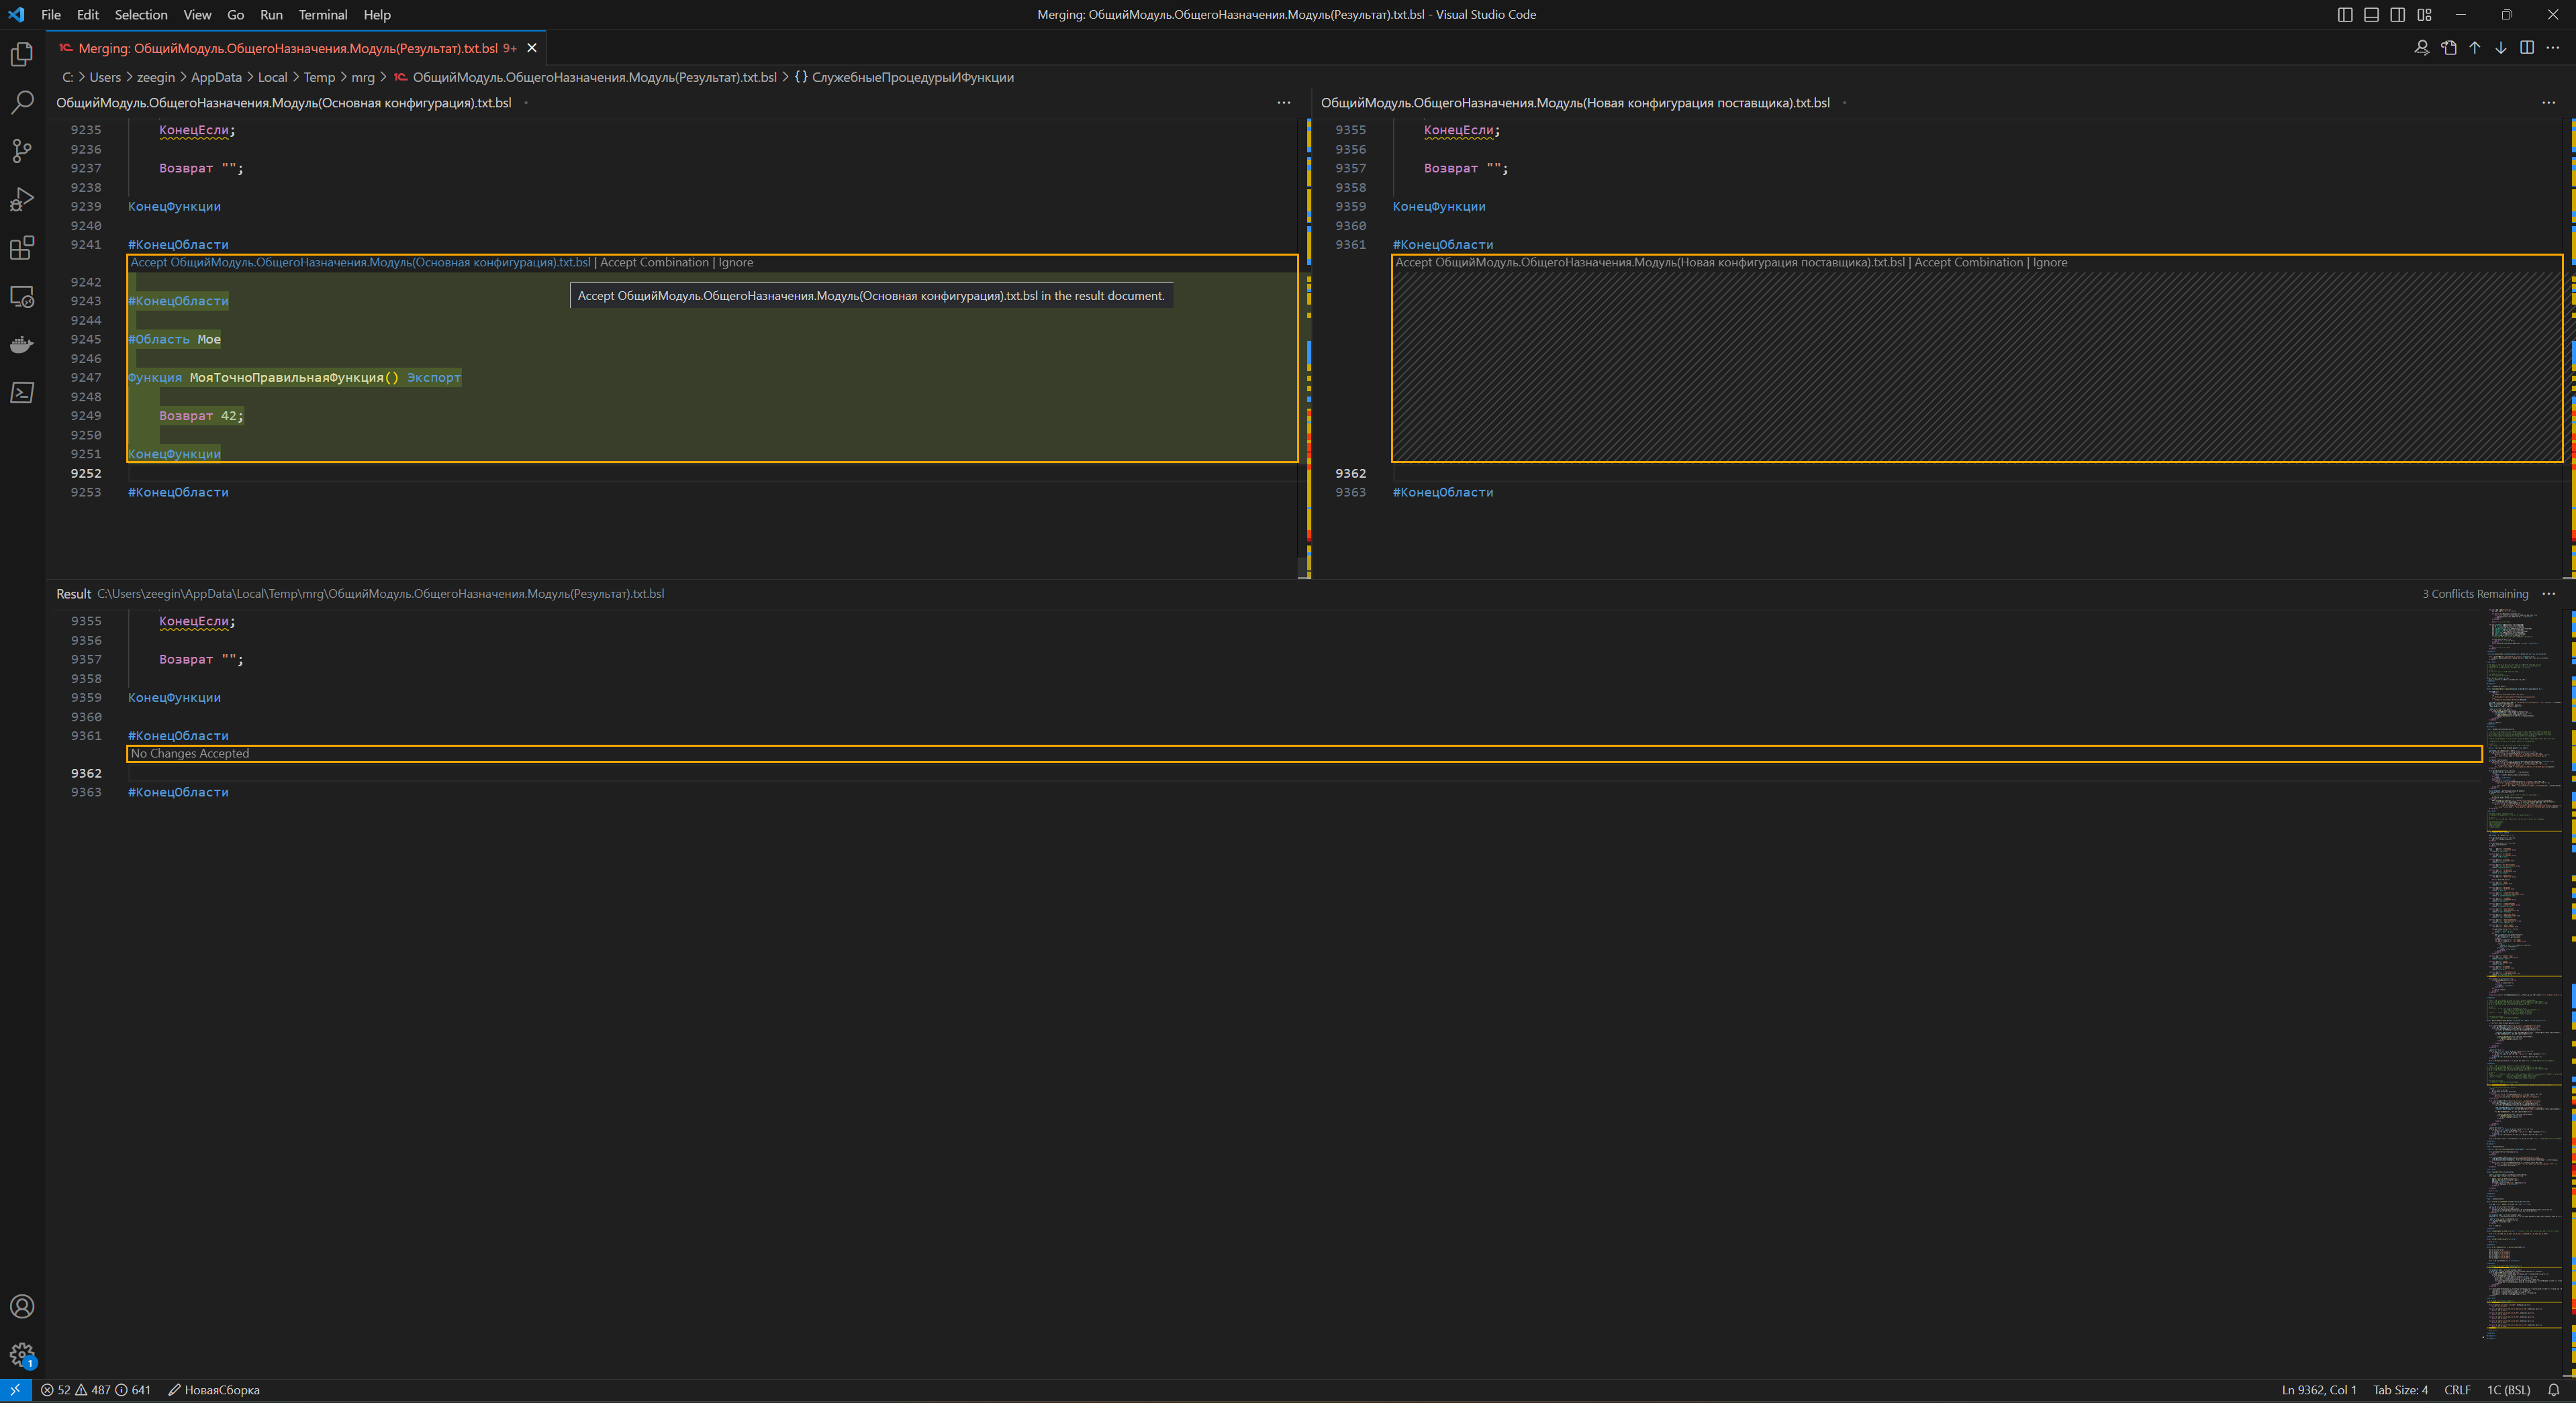Open the Extensions view
2576x1403 pixels.
pos(22,248)
